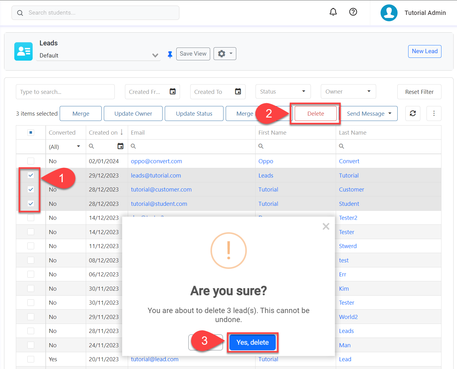Viewport: 457px width, 369px height.
Task: Focus the Type to search field
Action: [x=65, y=92]
